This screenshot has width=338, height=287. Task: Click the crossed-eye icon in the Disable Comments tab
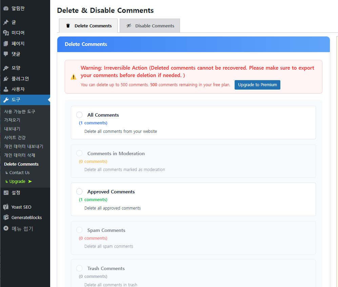129,26
